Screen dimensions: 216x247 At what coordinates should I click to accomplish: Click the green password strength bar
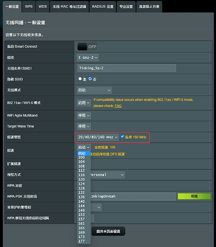tap(194, 197)
